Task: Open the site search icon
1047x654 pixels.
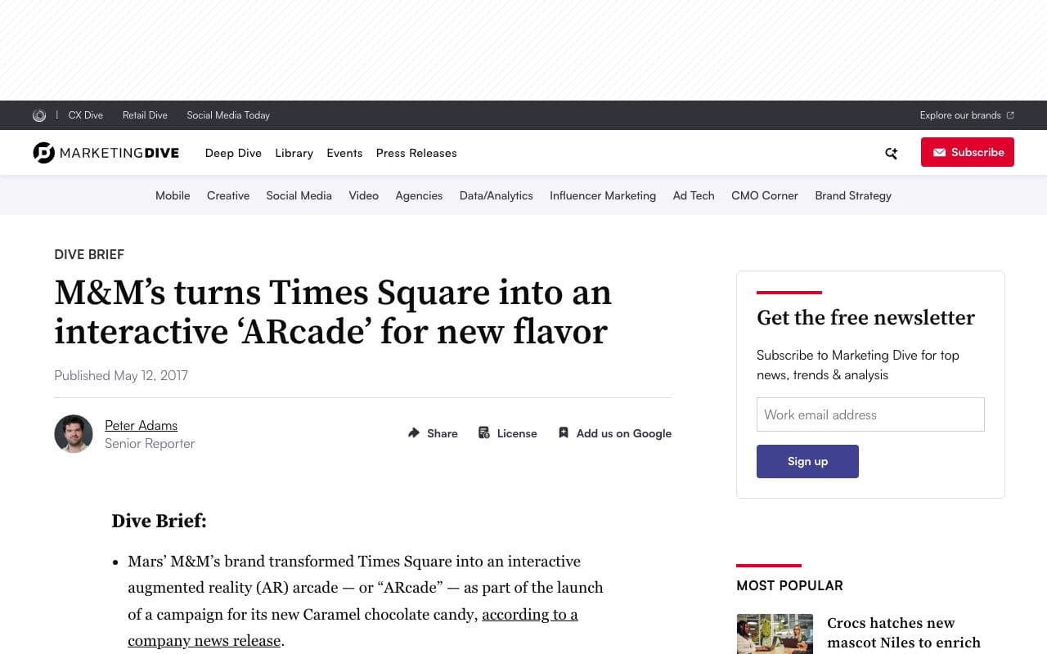Action: [x=892, y=153]
